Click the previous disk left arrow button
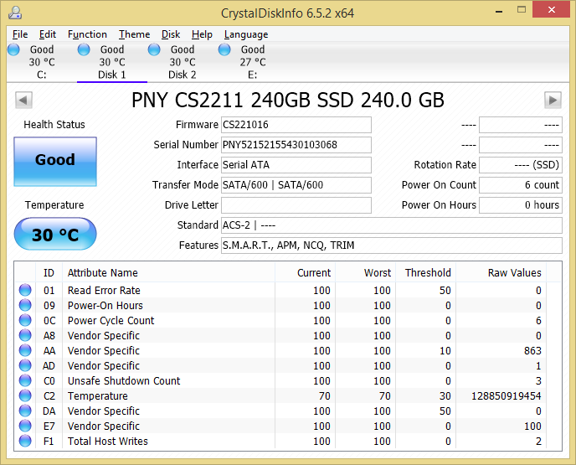The width and height of the screenshot is (576, 465). pyautogui.click(x=23, y=101)
